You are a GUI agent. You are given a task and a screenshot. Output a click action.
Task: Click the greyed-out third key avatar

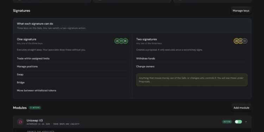(x=245, y=41)
